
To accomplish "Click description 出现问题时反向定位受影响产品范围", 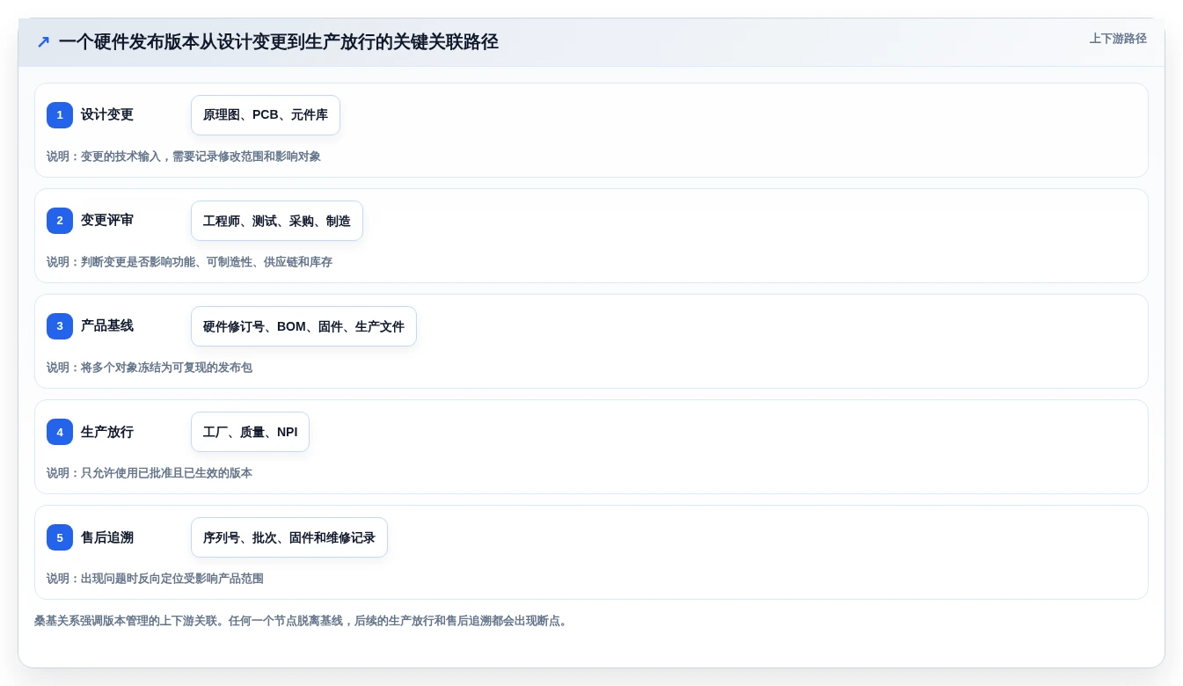I will pyautogui.click(x=172, y=579).
